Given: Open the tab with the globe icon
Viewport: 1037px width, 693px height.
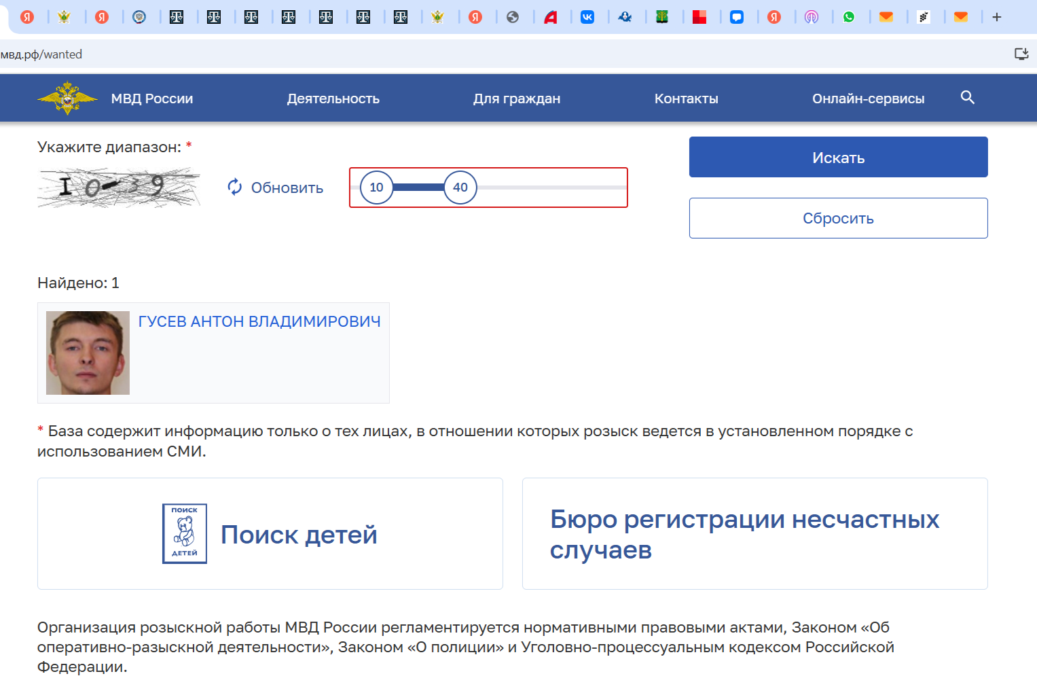Looking at the screenshot, I should [x=513, y=18].
